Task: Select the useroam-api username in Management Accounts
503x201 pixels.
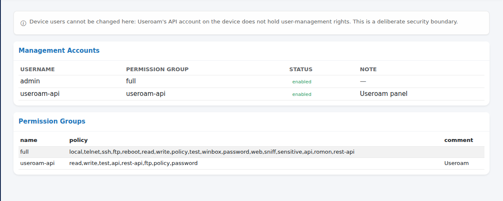Action: [x=40, y=94]
